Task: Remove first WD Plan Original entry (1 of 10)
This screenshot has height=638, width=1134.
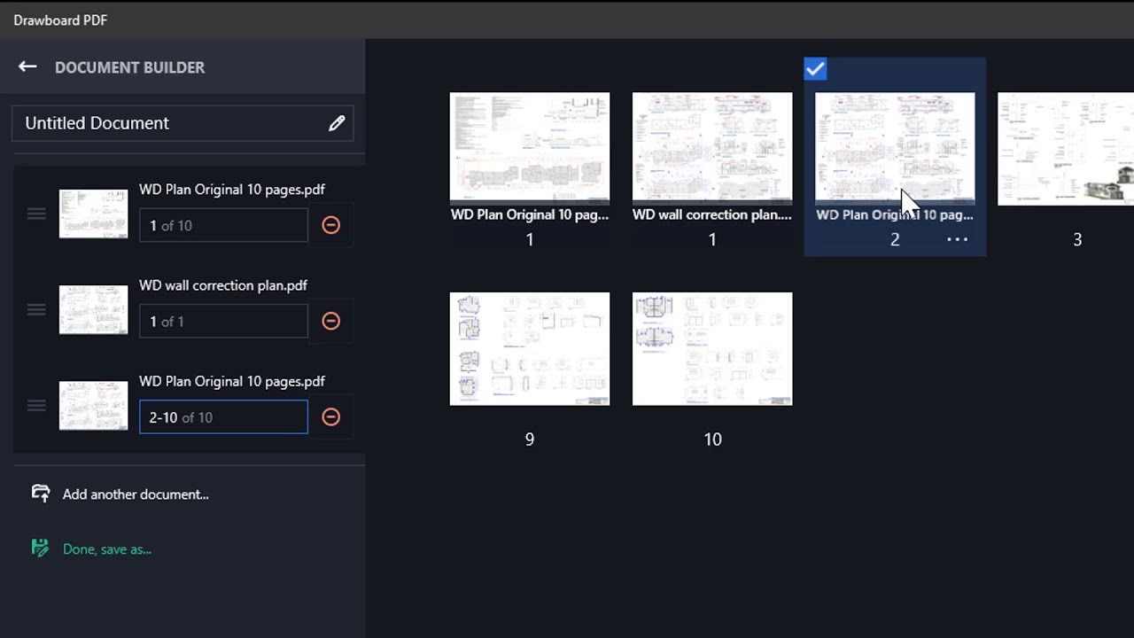Action: pos(330,225)
